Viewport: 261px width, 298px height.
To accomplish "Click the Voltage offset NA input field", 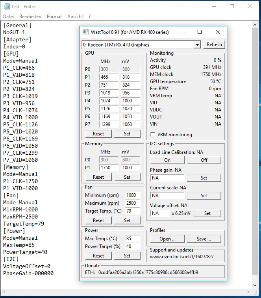I will click(160, 213).
